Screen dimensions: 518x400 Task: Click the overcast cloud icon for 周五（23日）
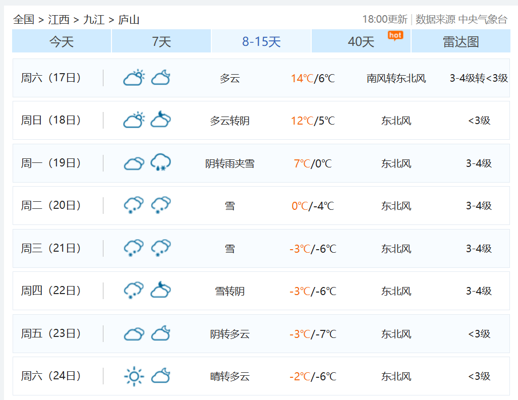[134, 333]
